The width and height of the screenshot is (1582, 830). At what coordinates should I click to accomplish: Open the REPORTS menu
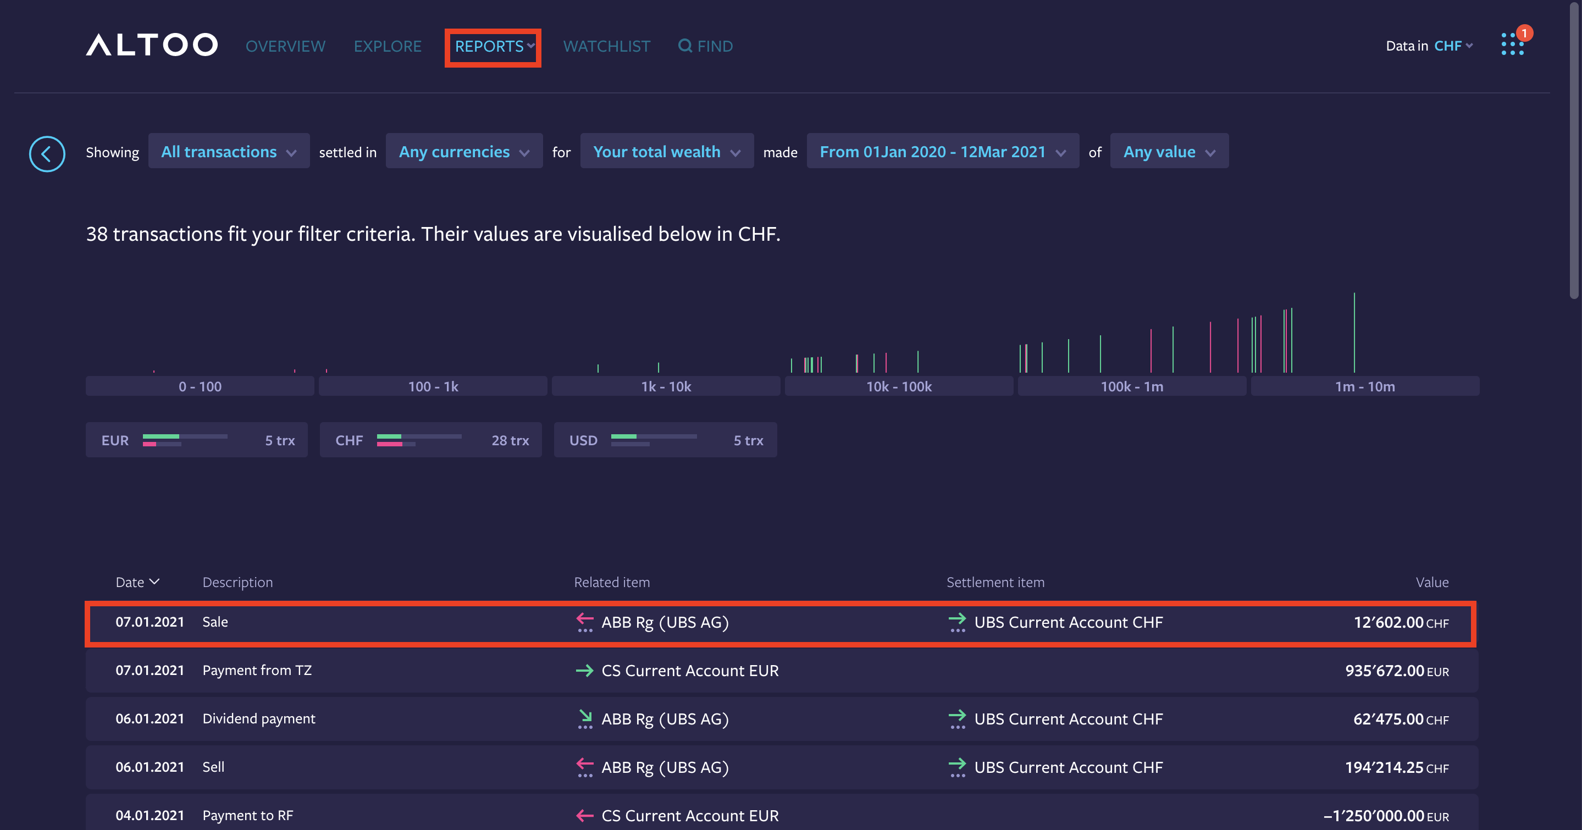[493, 46]
